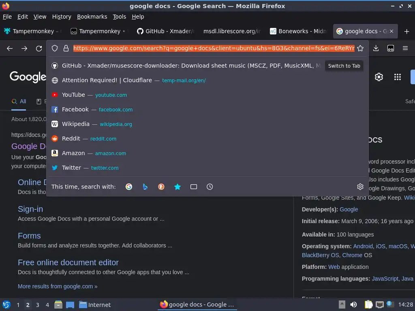
Task: Switch to the Boneworks tab
Action: 299,32
